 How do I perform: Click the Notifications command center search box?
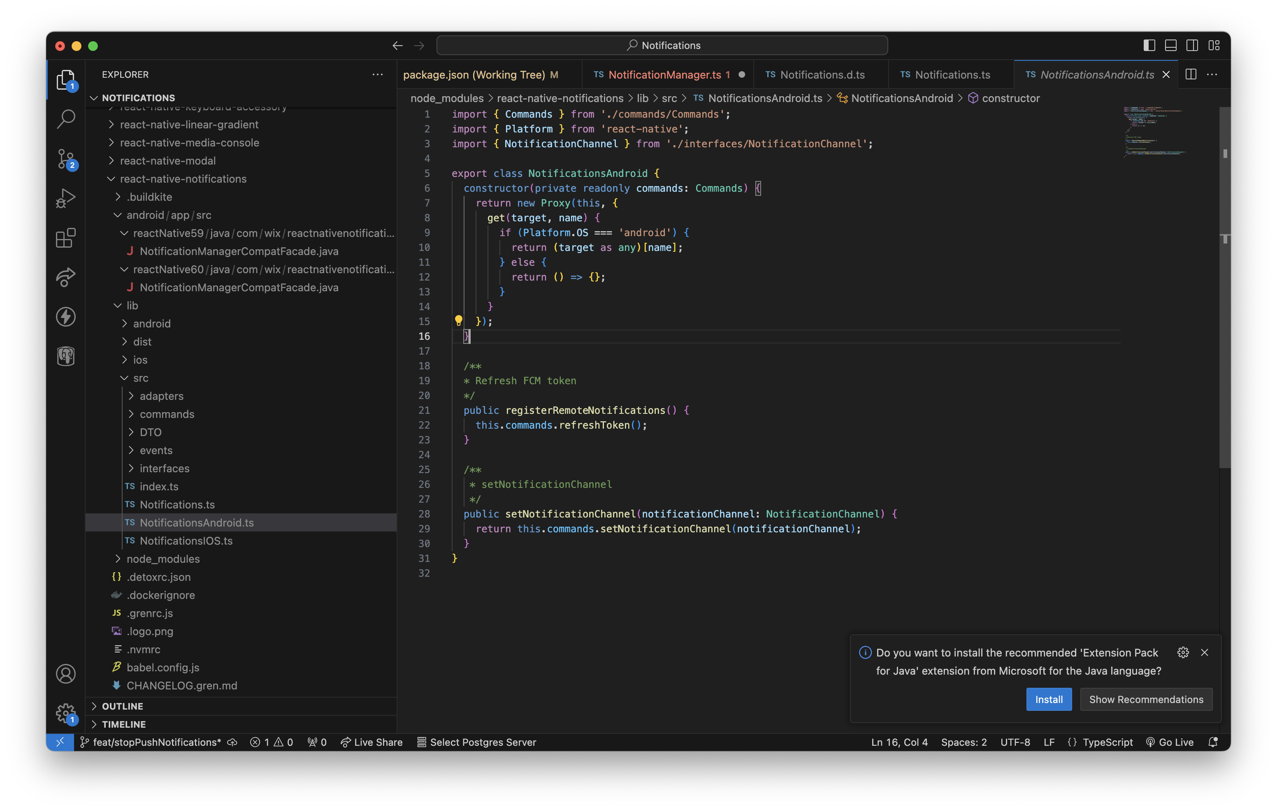click(x=662, y=46)
